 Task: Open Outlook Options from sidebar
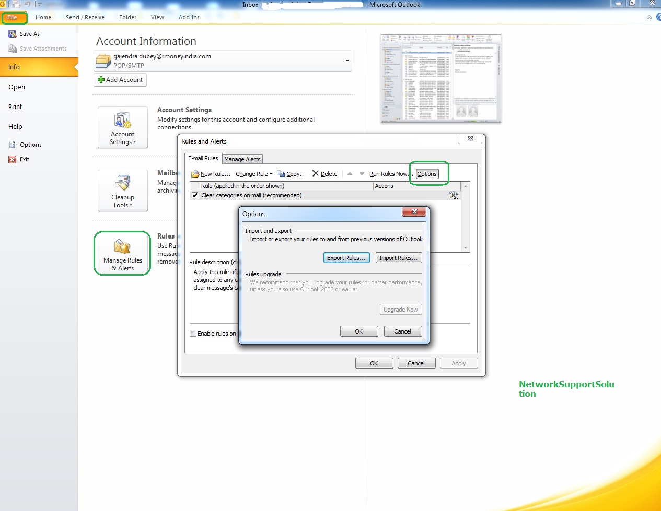[x=31, y=145]
